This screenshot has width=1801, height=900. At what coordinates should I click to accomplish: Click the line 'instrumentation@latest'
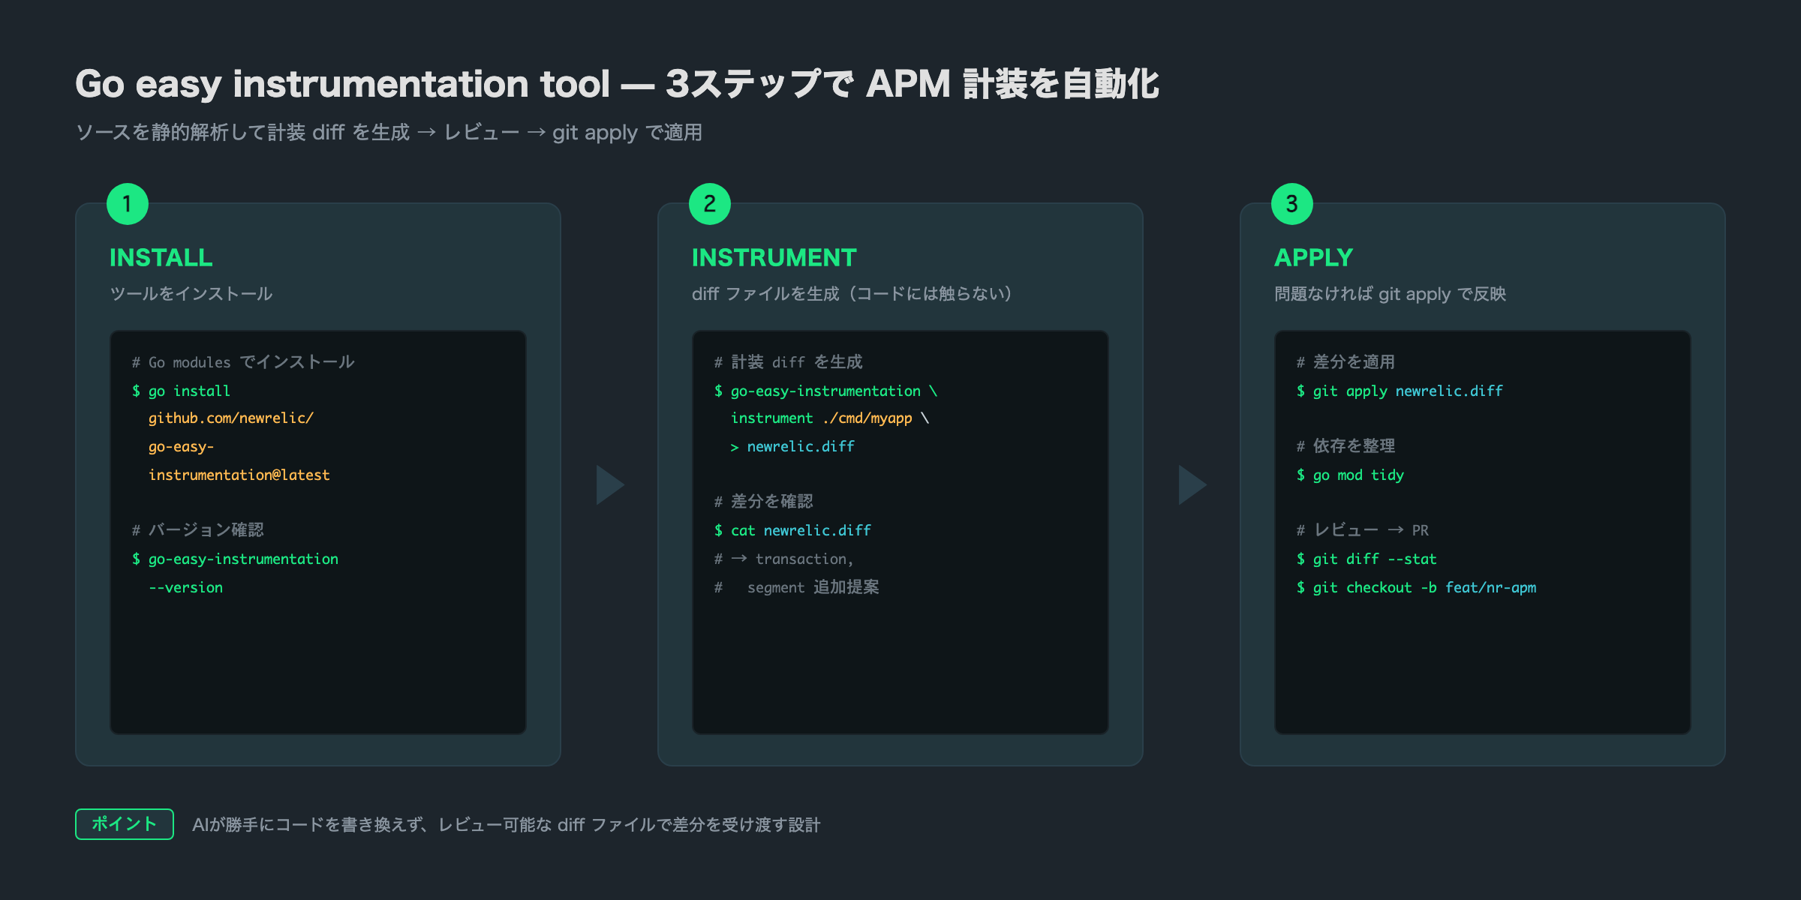(x=239, y=475)
